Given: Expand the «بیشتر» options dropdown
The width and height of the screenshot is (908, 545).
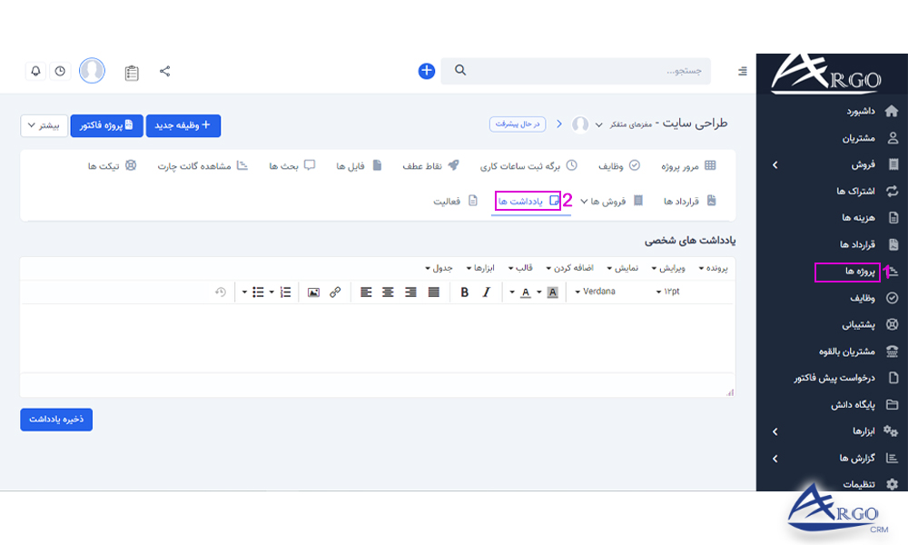Looking at the screenshot, I should point(43,125).
